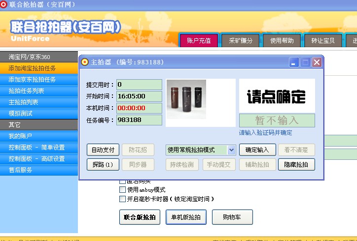Open 抢拍任务列表 from the sidebar
This screenshot has height=241, width=357.
(27, 91)
